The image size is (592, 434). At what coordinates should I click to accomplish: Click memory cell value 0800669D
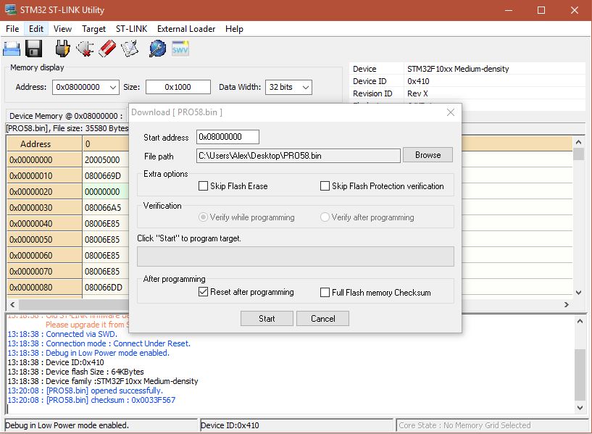102,176
